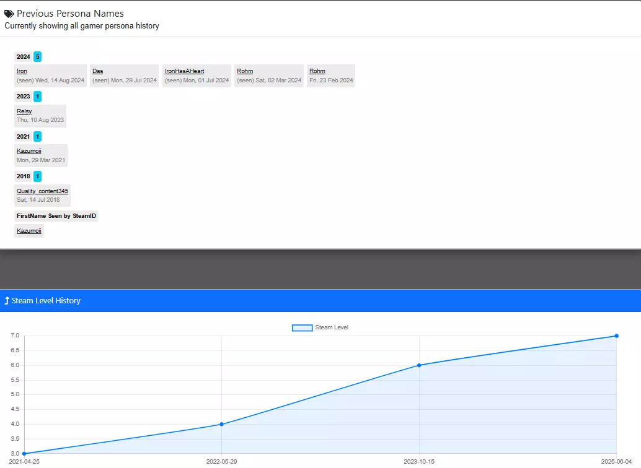This screenshot has height=468, width=641.
Task: Open the Rohm link seen 02 Mar 2024
Action: coord(245,71)
